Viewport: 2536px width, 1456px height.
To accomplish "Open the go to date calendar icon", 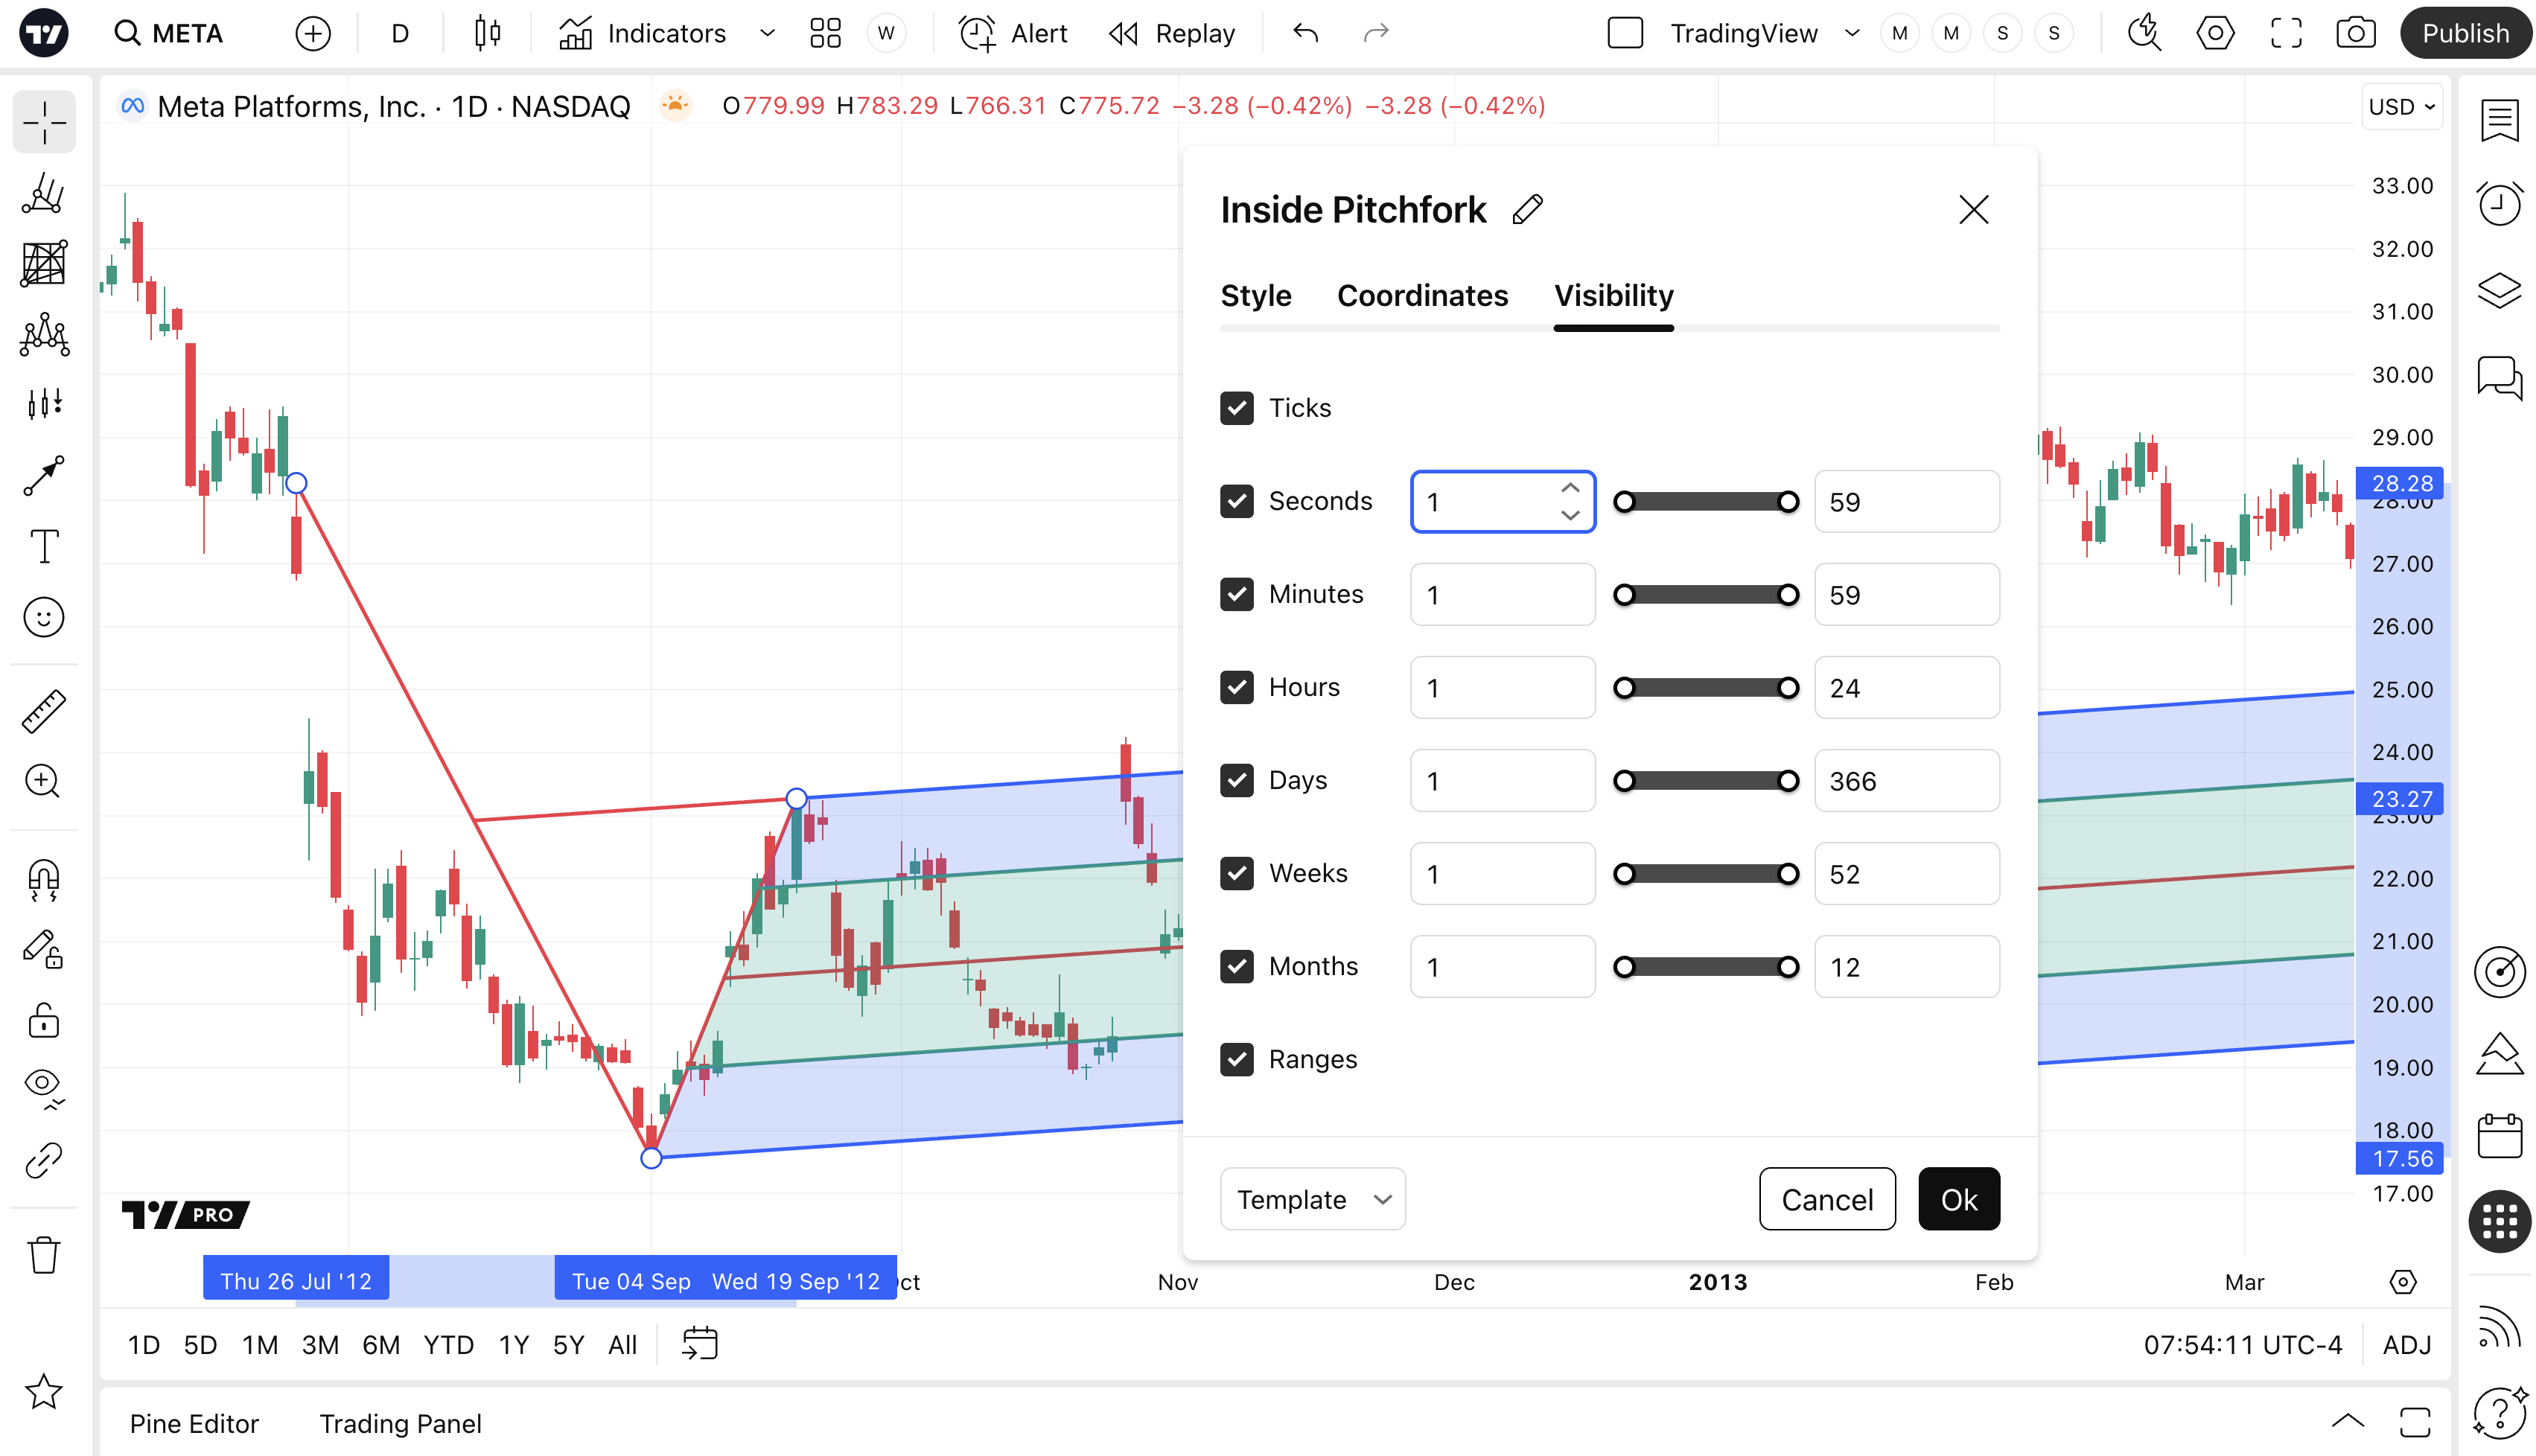I will point(700,1344).
